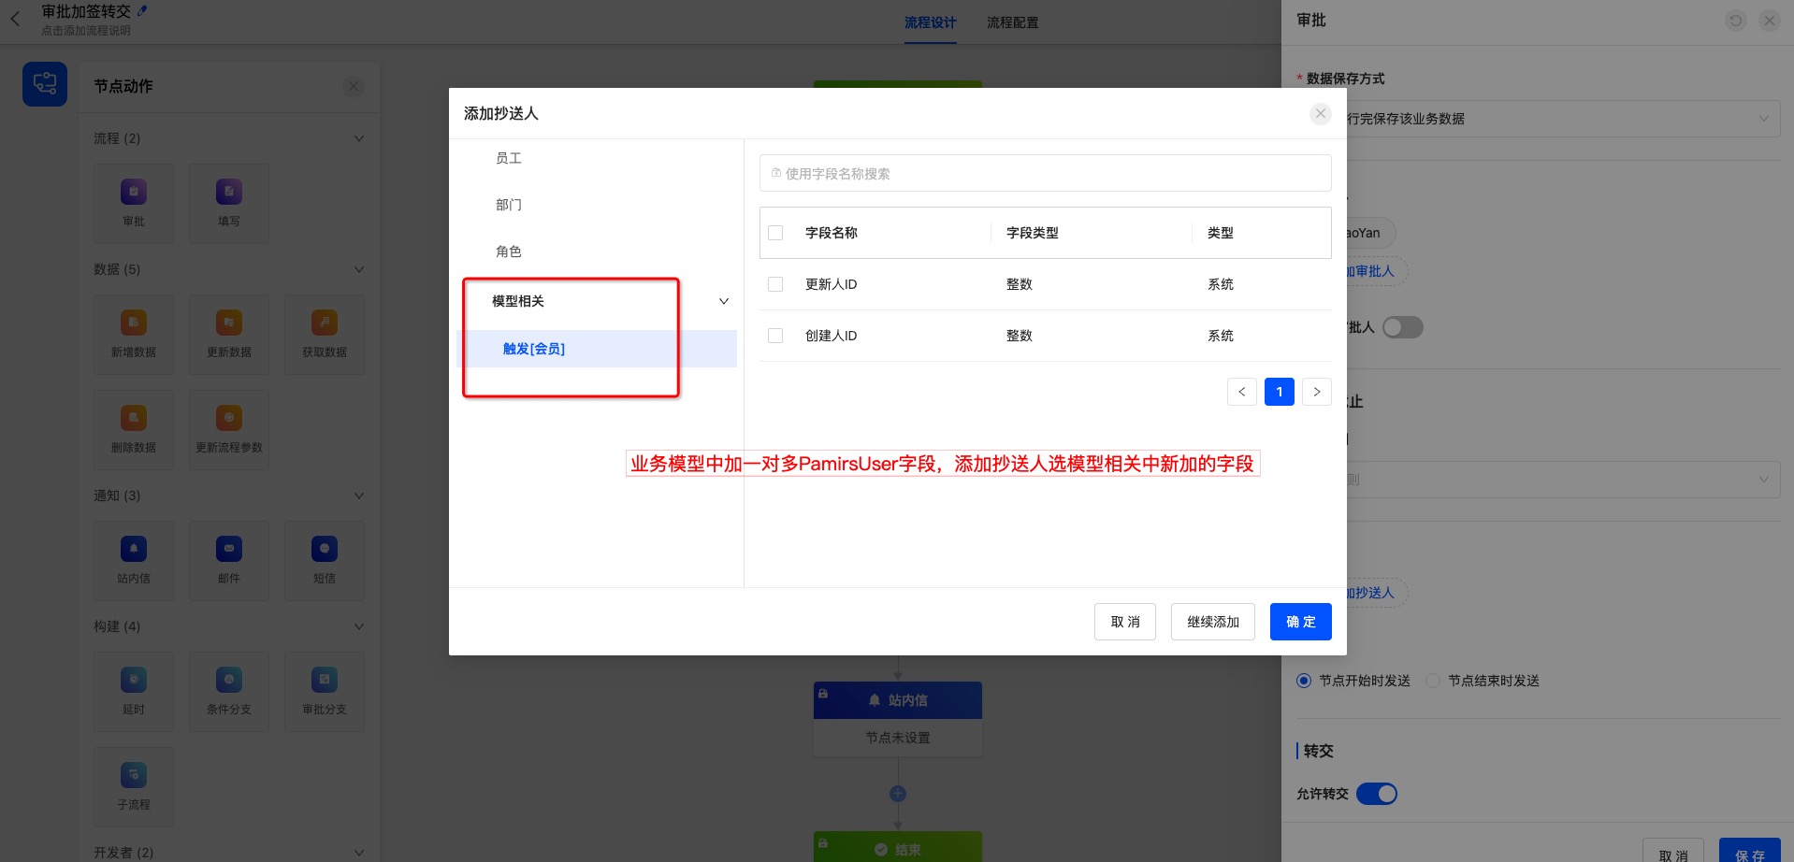
Task: Select the 节点结束时发送 radio button
Action: (x=1433, y=681)
